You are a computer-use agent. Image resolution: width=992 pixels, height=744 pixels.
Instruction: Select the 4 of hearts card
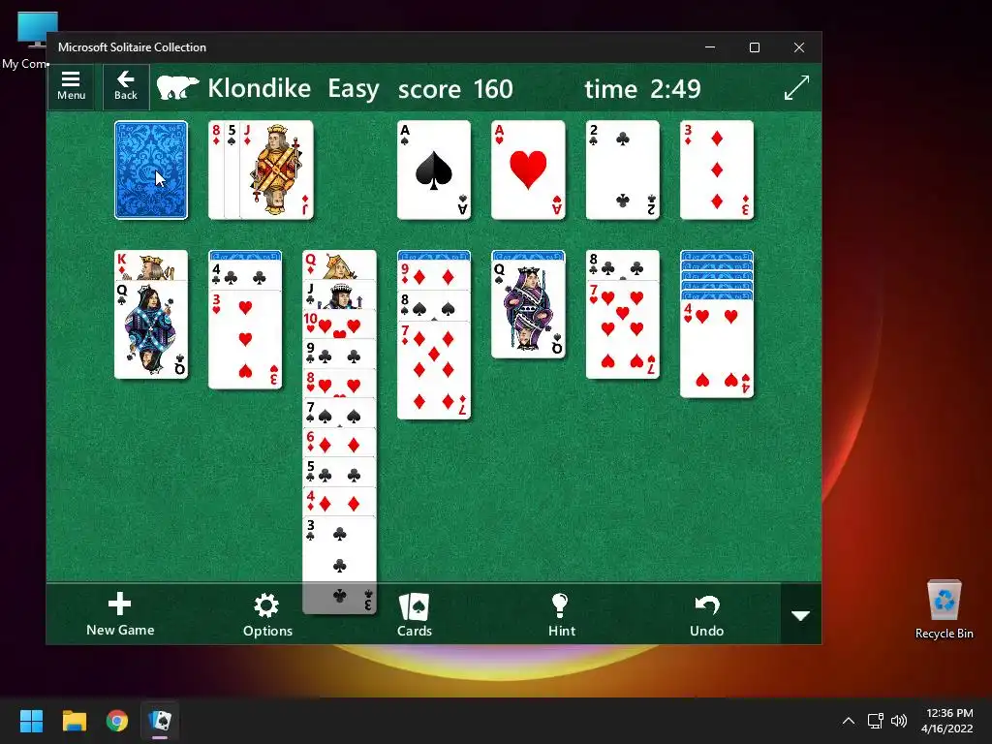click(x=717, y=349)
